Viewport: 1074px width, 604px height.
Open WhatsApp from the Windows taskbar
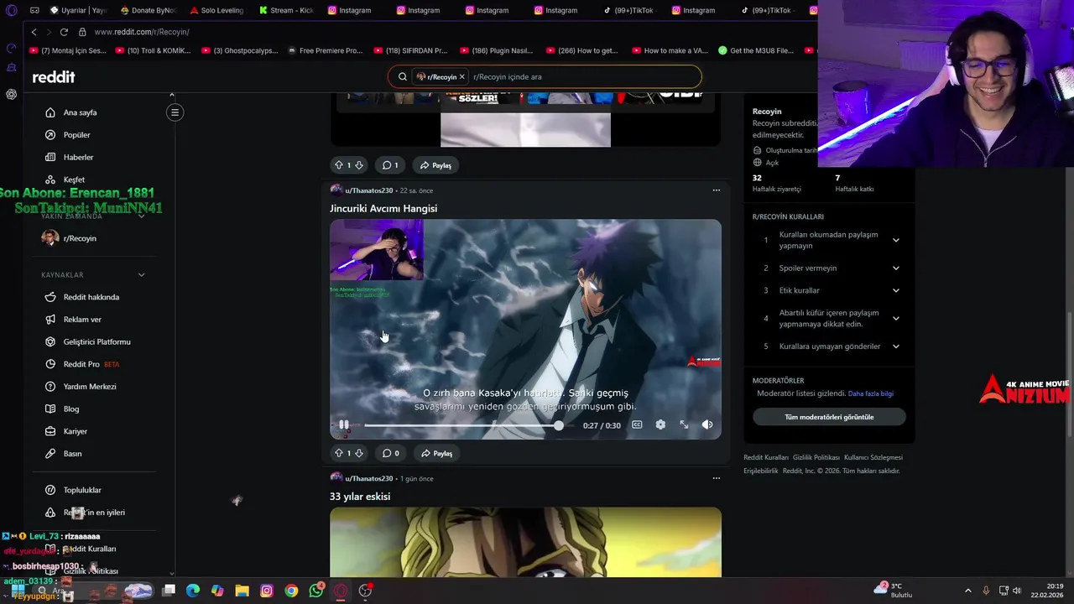coord(316,591)
